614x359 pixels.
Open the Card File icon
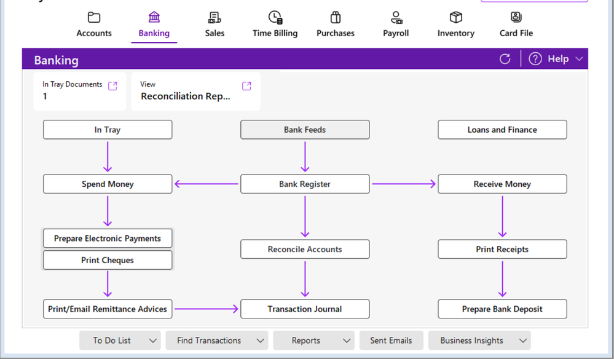[x=516, y=17]
